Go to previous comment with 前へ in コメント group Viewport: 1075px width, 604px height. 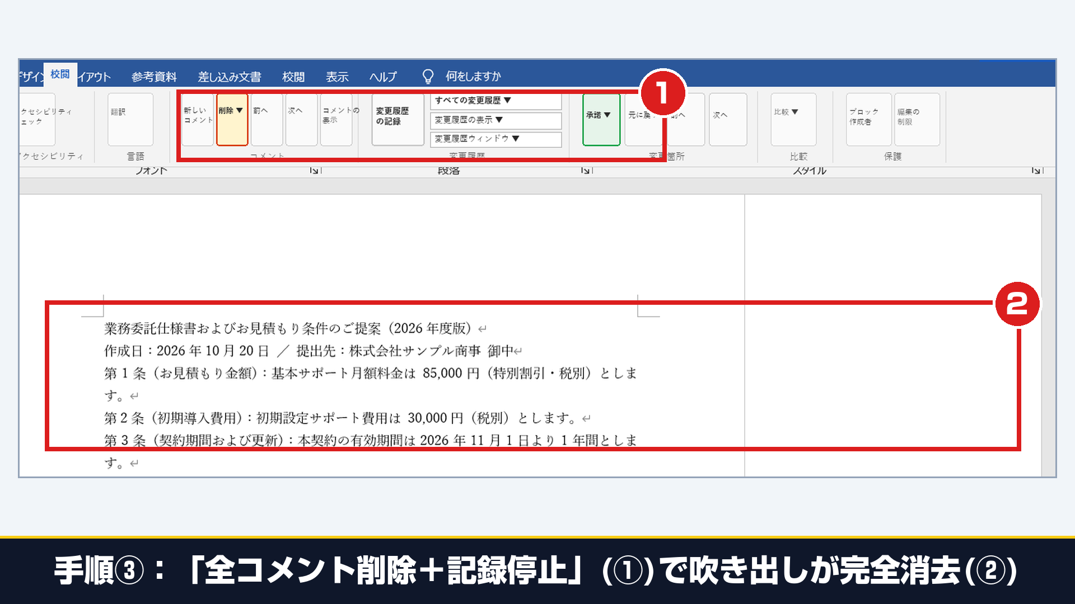click(x=267, y=119)
